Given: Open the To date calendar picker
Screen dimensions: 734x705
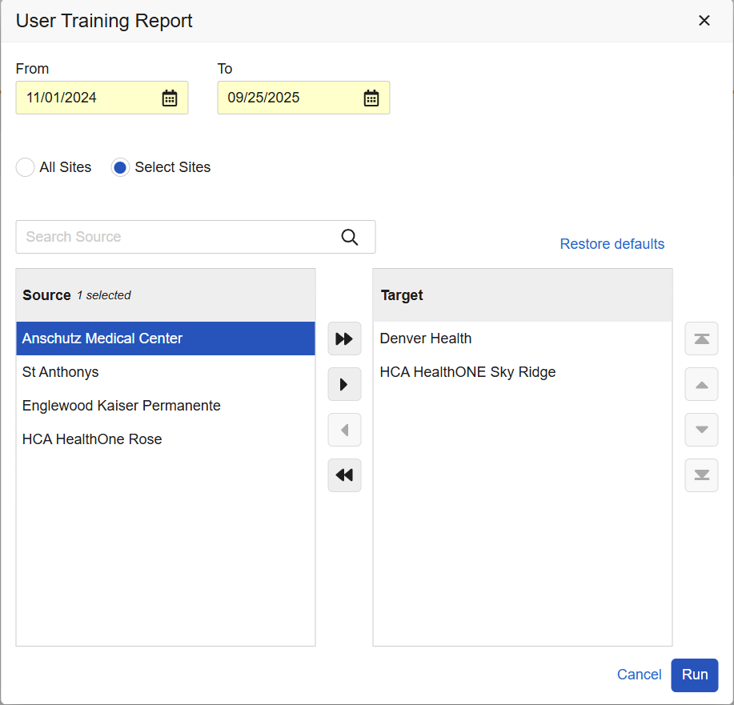Looking at the screenshot, I should [x=371, y=98].
